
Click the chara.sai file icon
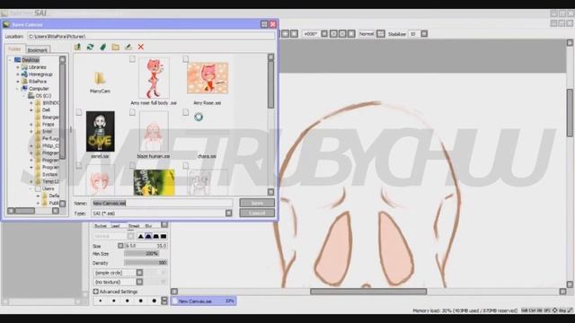click(199, 117)
